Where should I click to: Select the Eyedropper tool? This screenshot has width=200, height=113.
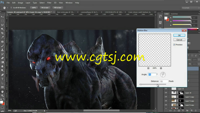point(2,37)
